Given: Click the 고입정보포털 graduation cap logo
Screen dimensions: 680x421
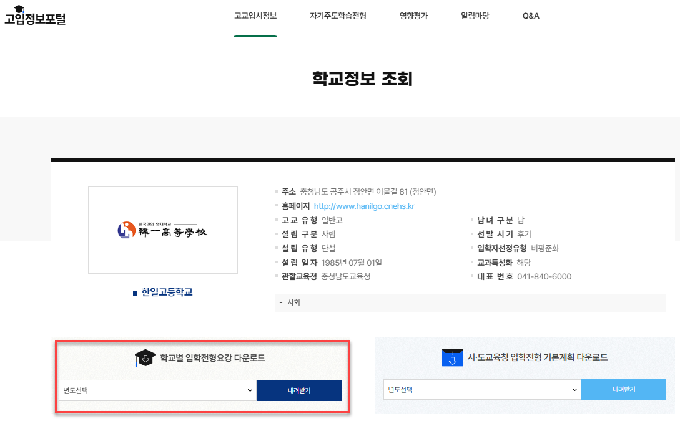Looking at the screenshot, I should [19, 10].
